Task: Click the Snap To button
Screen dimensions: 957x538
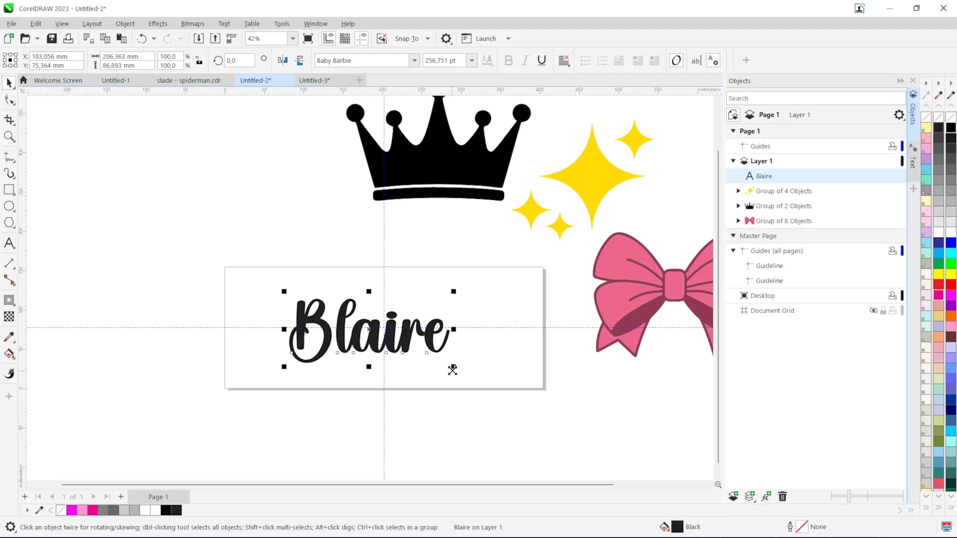Action: [x=407, y=38]
